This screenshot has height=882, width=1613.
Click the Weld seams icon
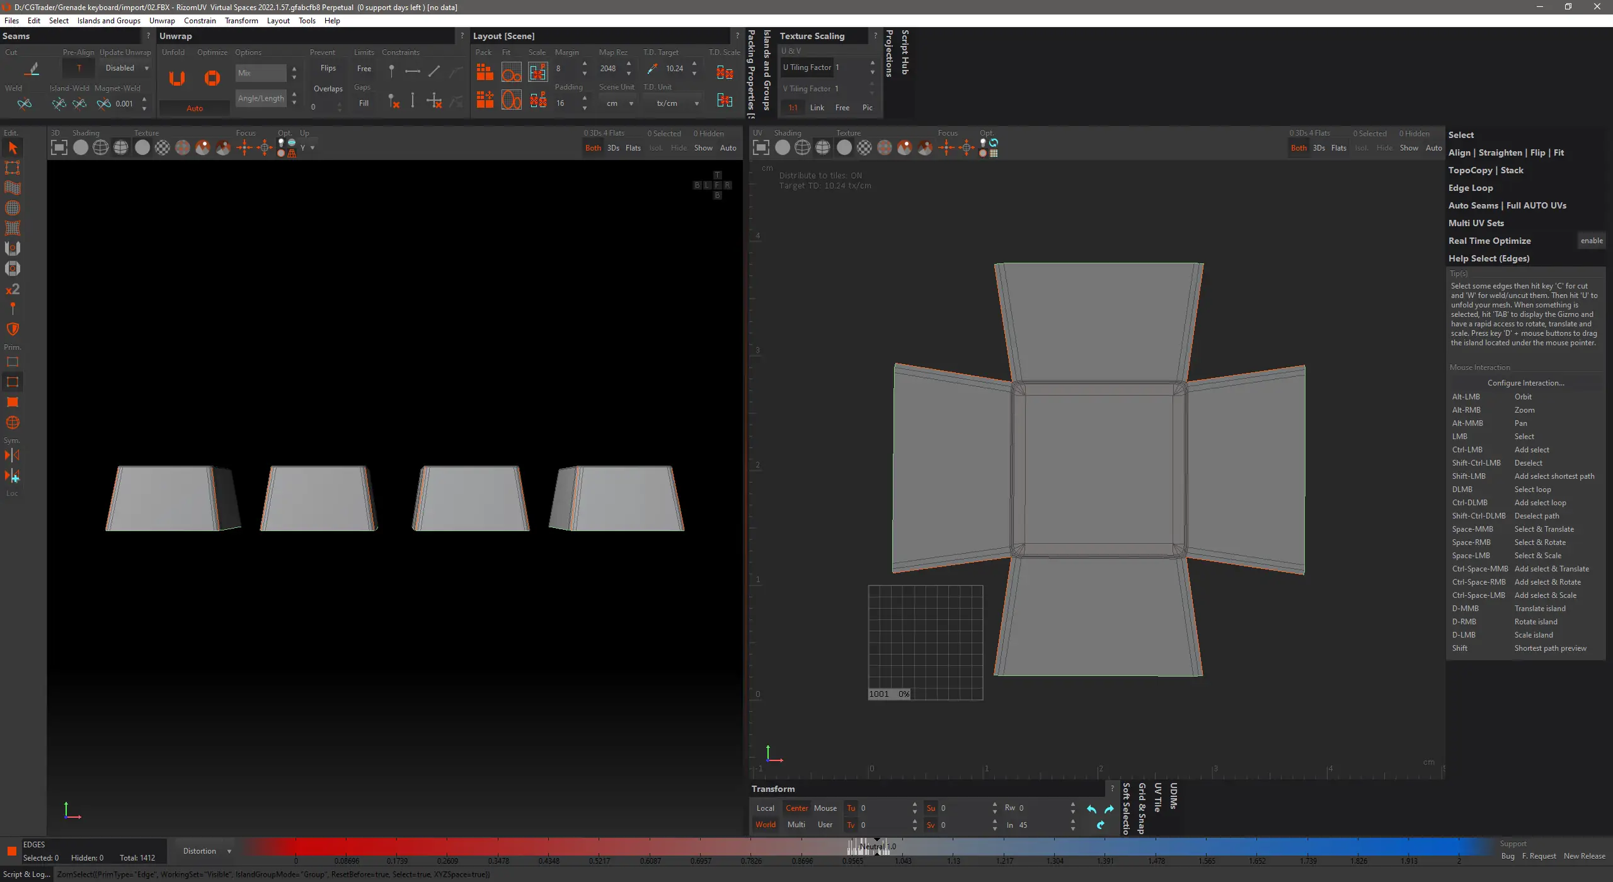tap(25, 104)
